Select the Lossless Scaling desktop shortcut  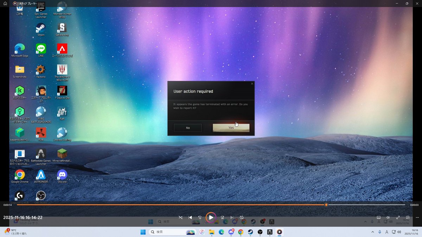pos(62,134)
